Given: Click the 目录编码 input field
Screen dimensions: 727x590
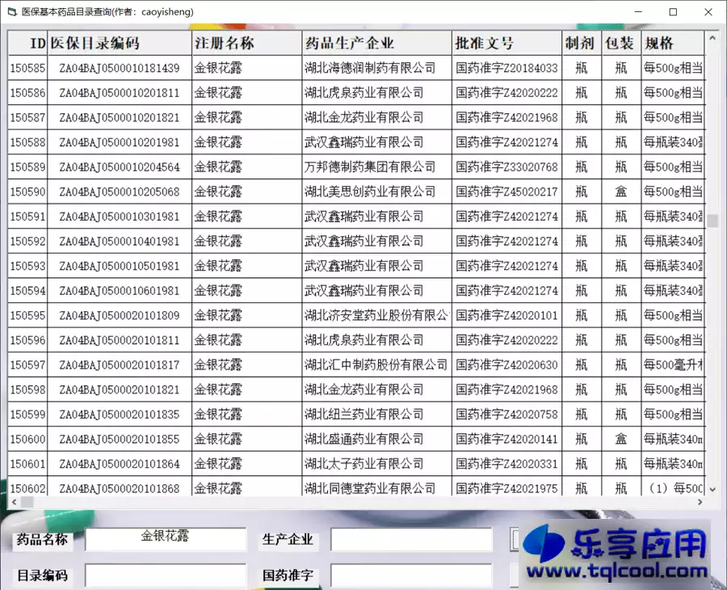Looking at the screenshot, I should click(166, 575).
